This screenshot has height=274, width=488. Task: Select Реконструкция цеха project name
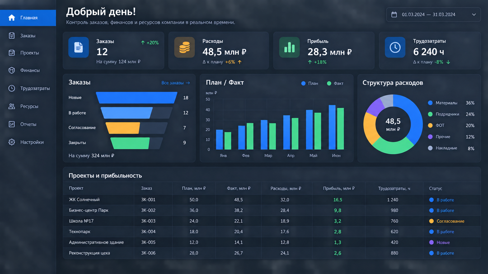point(89,253)
